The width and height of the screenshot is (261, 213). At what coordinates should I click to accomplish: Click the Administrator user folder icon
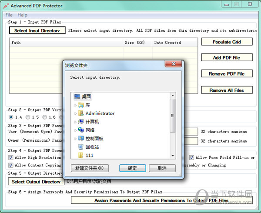[81, 113]
